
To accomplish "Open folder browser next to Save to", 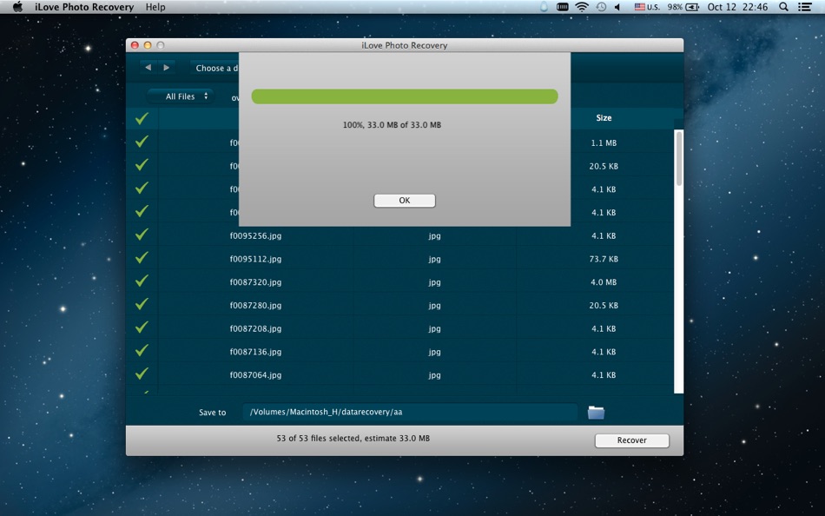I will [x=596, y=413].
